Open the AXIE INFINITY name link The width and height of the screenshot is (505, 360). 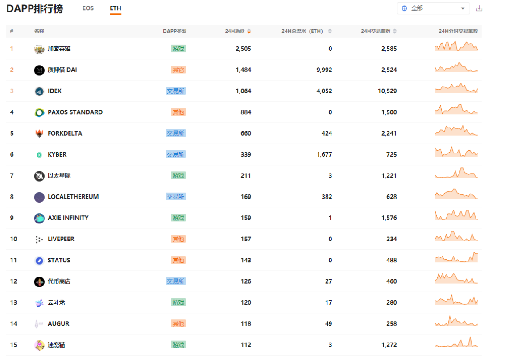tap(68, 218)
